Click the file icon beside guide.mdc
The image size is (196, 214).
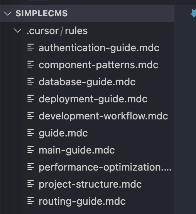click(x=30, y=133)
